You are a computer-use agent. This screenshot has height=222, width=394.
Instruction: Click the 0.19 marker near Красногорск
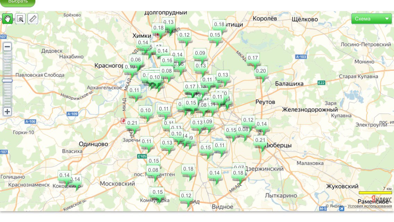point(130,67)
